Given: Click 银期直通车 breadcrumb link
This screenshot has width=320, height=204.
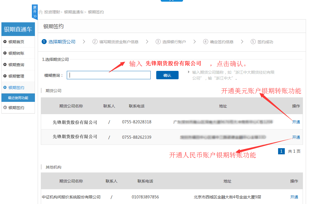Looking at the screenshot, I should point(74,12).
